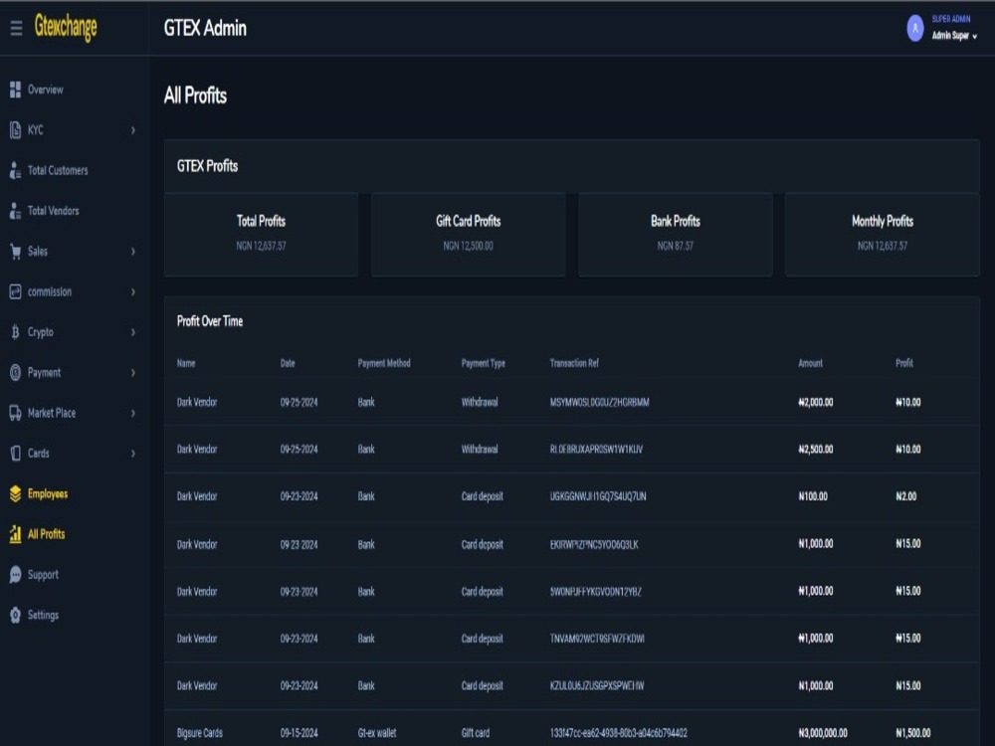Open the Admin Super account dropdown

tap(954, 36)
